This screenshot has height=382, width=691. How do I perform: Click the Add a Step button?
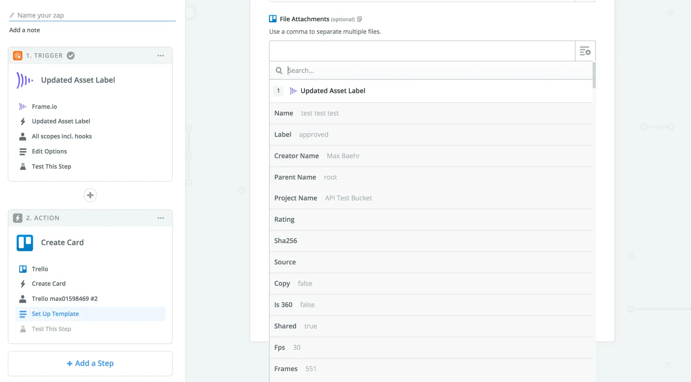90,363
